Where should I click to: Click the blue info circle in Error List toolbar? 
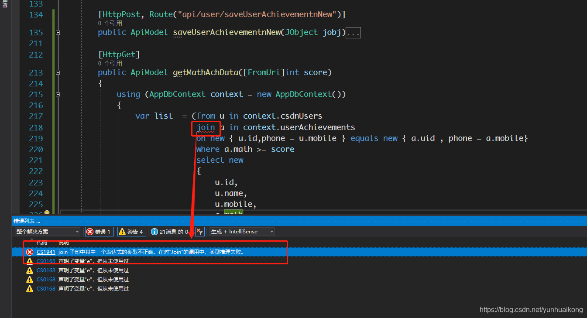[154, 231]
